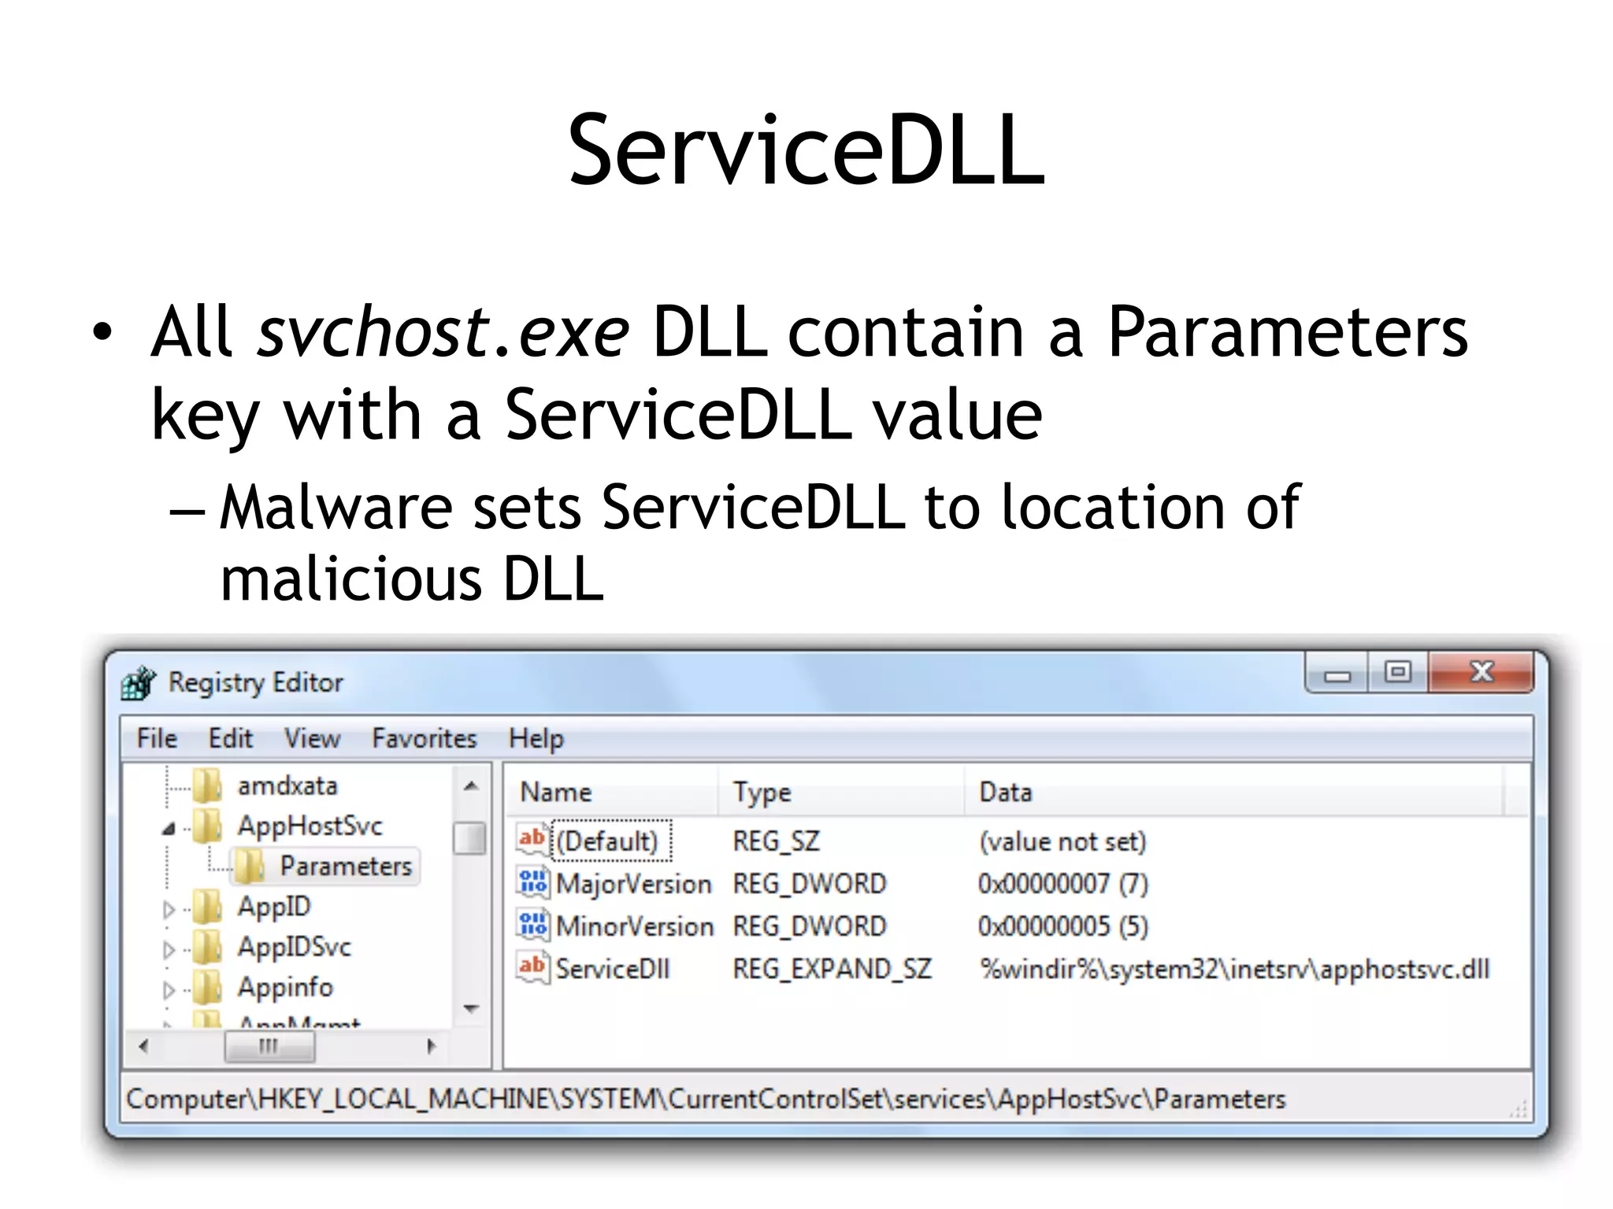The width and height of the screenshot is (1613, 1209).
Task: Close the Registry Editor window
Action: tap(1481, 671)
